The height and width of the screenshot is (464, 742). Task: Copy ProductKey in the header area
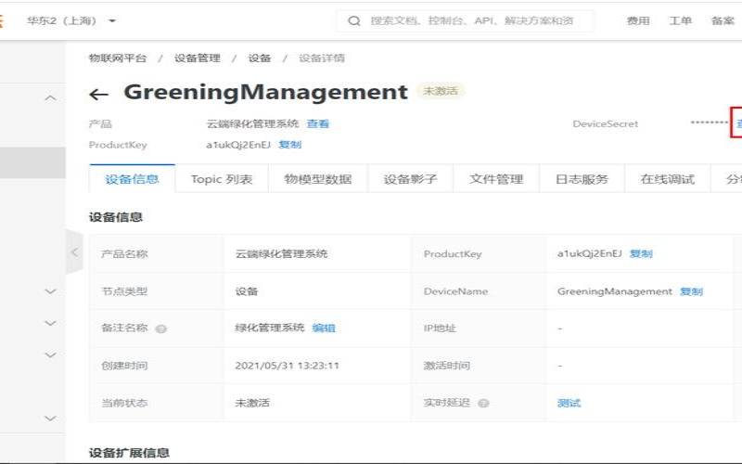click(289, 145)
